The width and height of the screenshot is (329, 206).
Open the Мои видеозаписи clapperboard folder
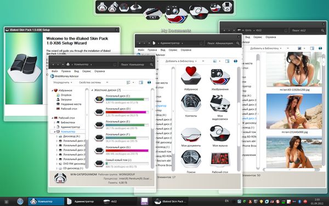pyautogui.click(x=220, y=103)
